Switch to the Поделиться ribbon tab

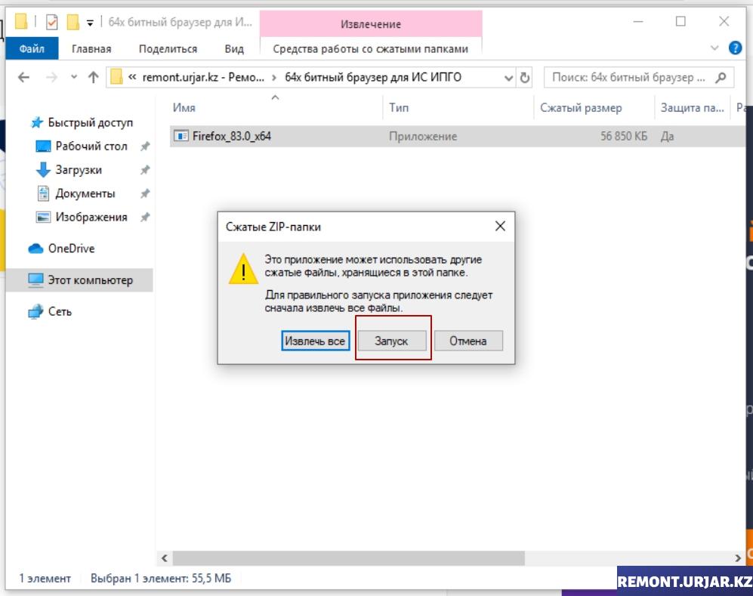pos(168,48)
